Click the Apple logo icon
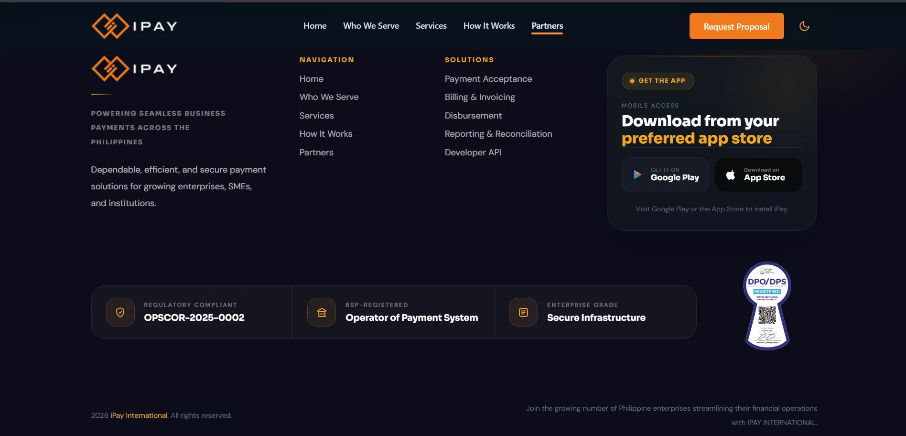 point(731,175)
